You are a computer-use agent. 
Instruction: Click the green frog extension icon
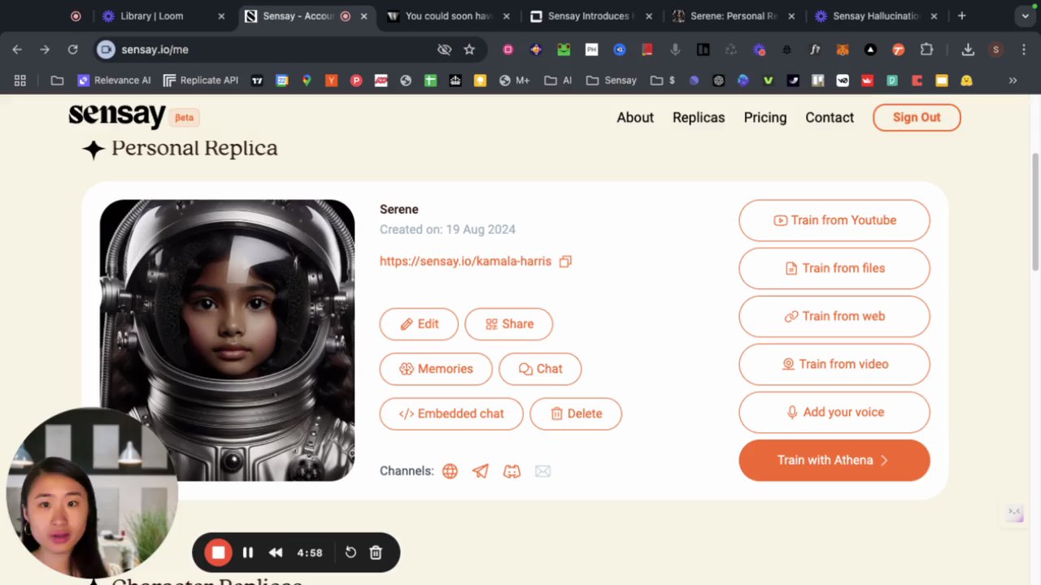point(564,50)
